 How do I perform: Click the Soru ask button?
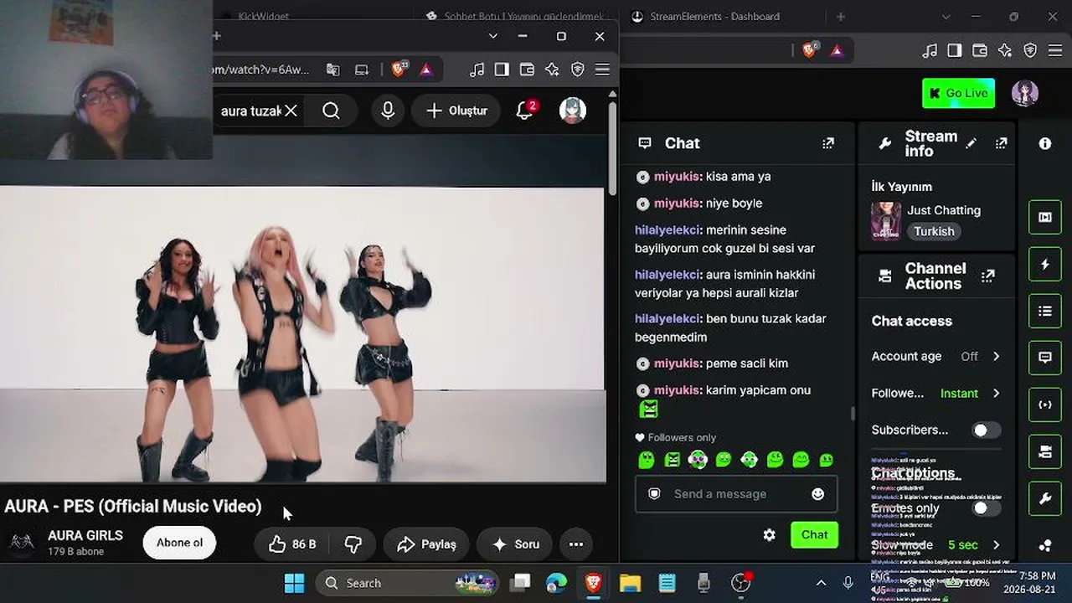click(514, 544)
